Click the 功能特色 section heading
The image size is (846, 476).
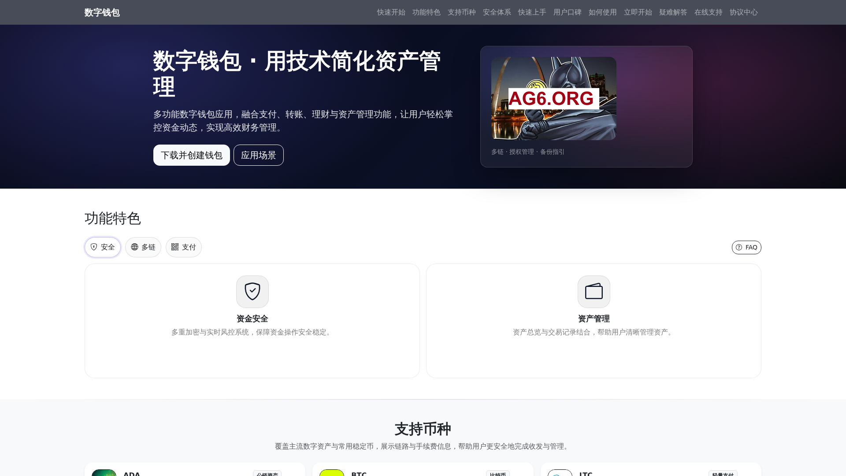click(x=113, y=218)
